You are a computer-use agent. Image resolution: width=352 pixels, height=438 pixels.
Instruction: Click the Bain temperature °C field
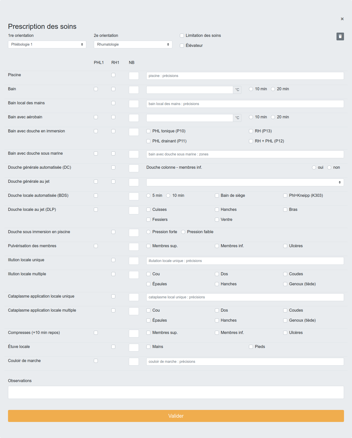click(x=190, y=90)
